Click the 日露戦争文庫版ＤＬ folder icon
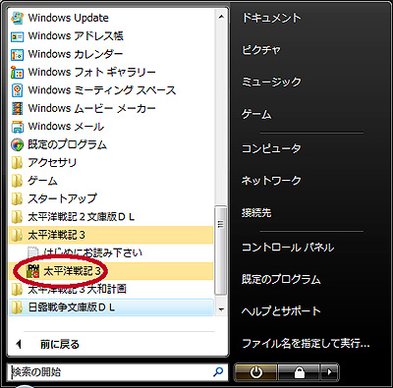 coord(17,307)
